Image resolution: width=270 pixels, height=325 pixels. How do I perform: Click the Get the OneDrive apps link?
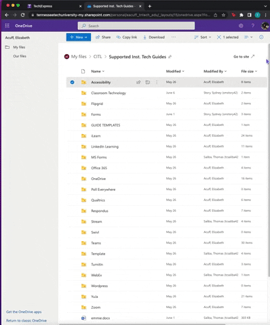click(24, 312)
